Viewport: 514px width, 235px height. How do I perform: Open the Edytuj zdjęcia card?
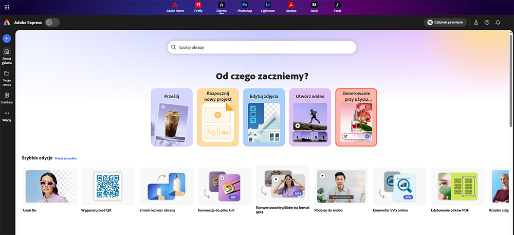(x=264, y=117)
